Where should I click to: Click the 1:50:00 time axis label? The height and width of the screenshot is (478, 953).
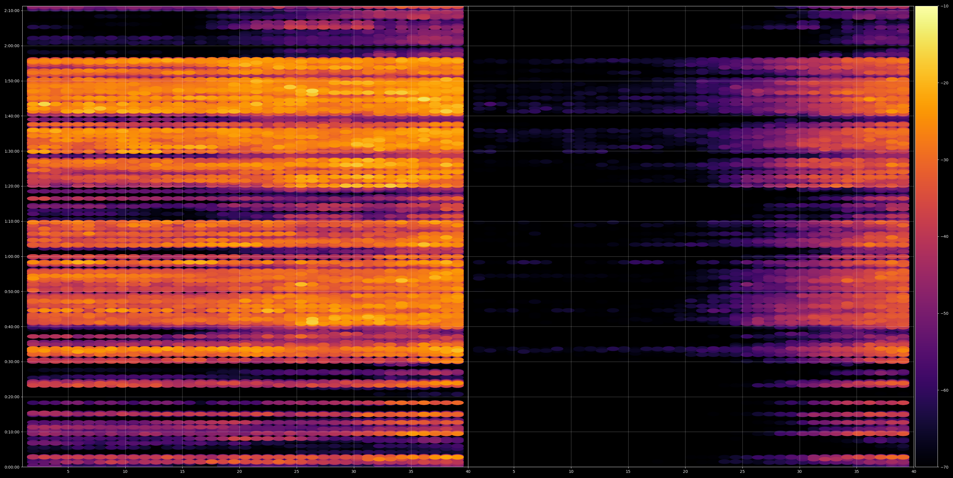(12, 81)
